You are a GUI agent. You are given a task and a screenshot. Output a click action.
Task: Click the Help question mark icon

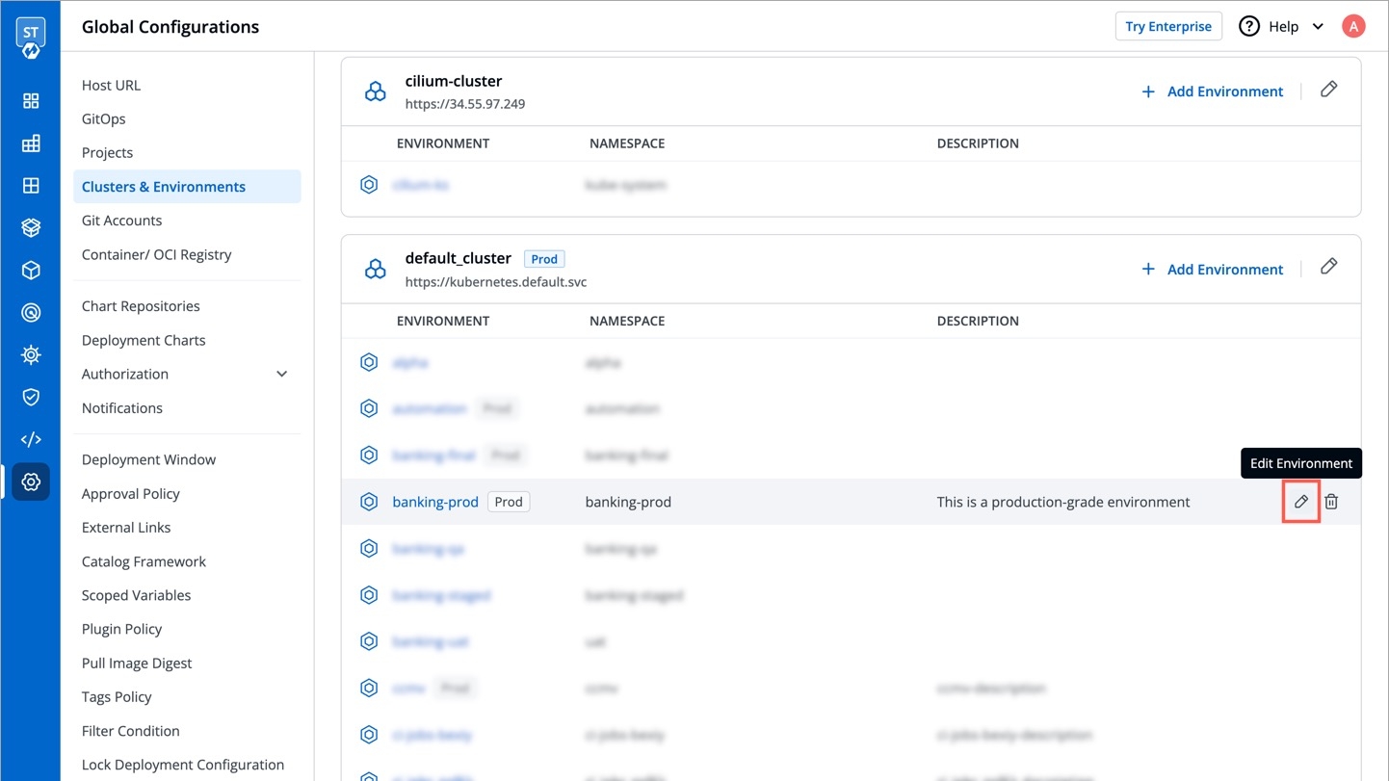click(1249, 26)
